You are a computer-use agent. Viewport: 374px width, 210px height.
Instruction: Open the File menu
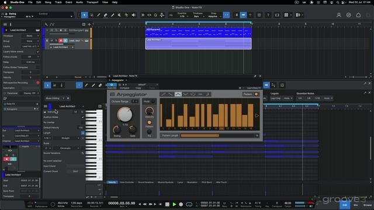pos(30,2)
